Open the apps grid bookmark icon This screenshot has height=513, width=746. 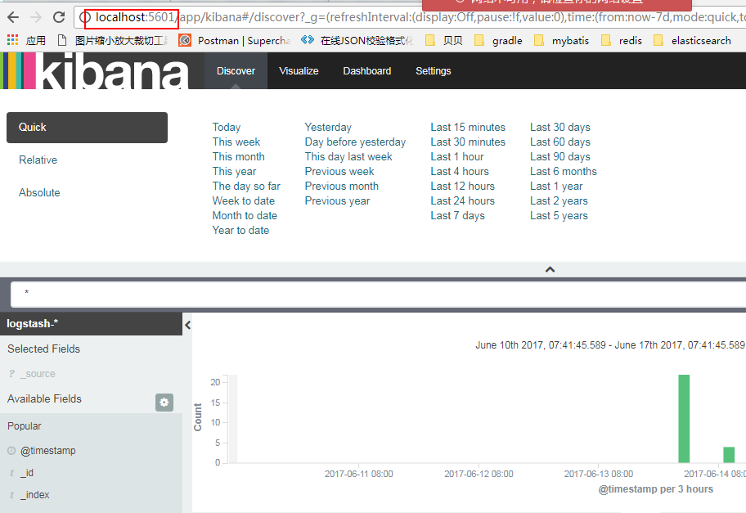13,40
